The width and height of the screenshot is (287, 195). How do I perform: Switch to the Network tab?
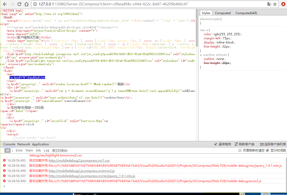tap(24, 144)
